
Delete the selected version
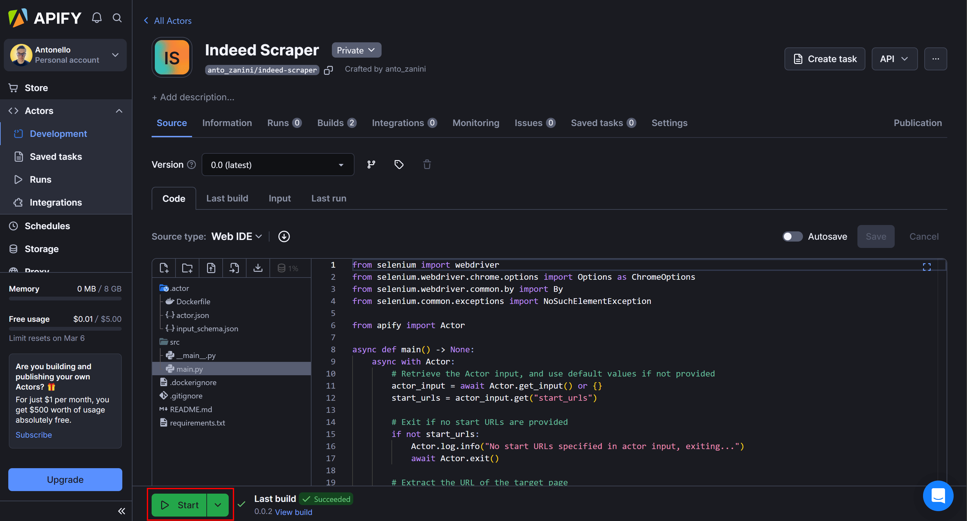(426, 164)
